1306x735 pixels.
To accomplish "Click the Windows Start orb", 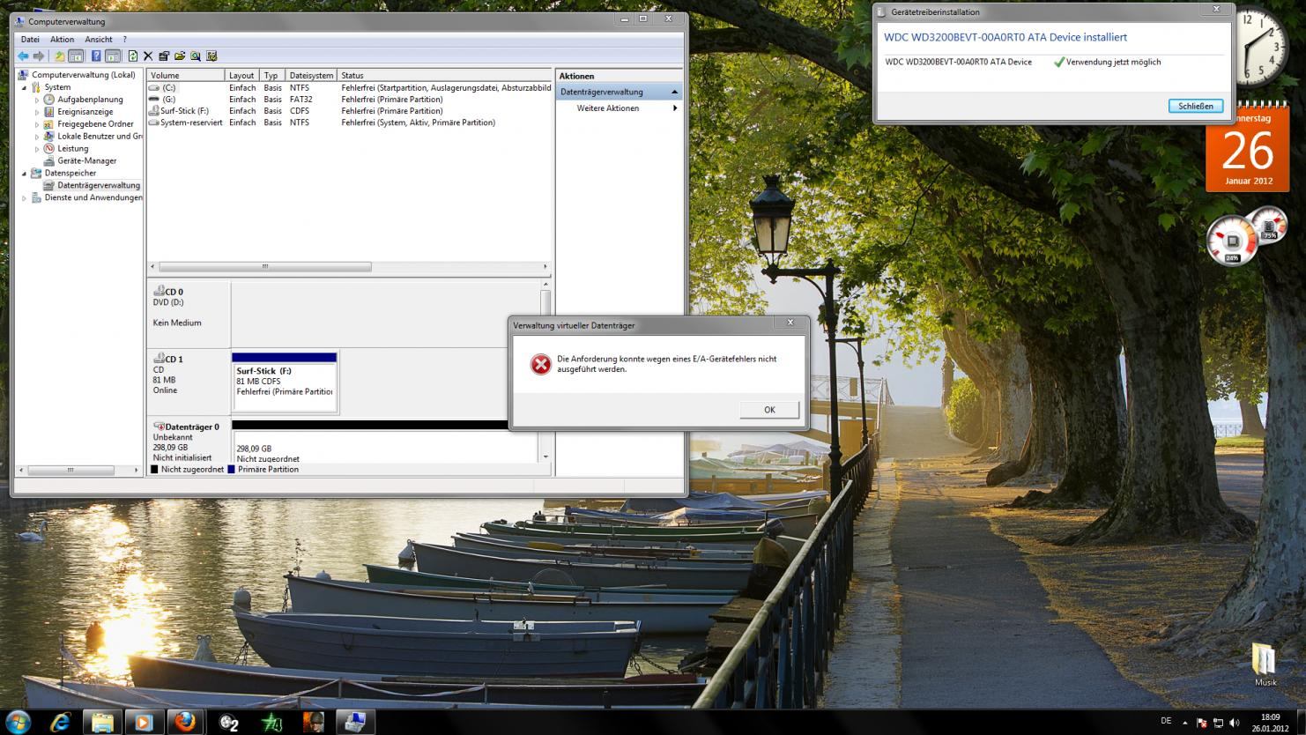I will click(x=18, y=722).
